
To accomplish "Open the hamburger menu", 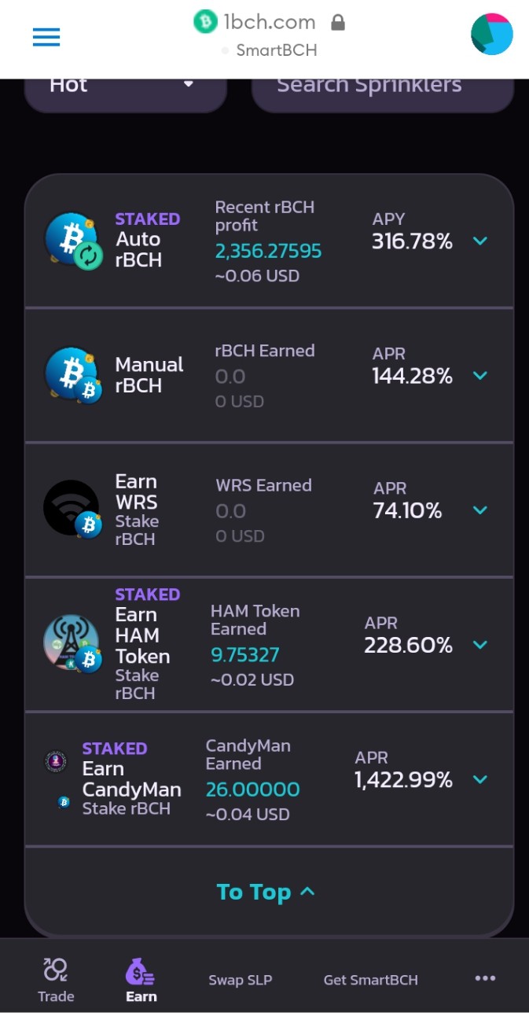I will 46,37.
